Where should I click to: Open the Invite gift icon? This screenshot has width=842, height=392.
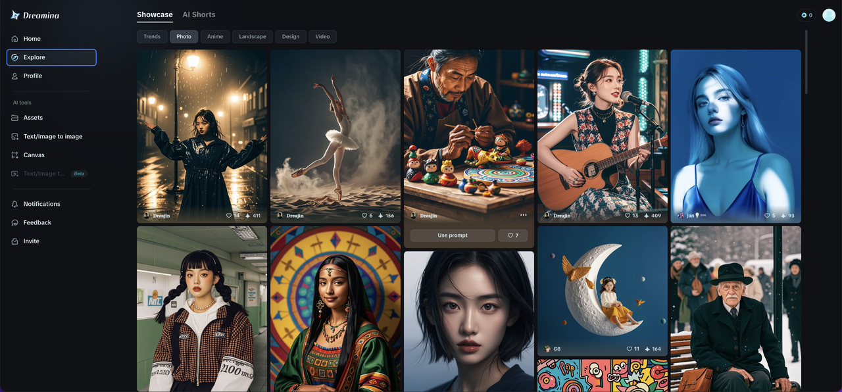(x=14, y=241)
